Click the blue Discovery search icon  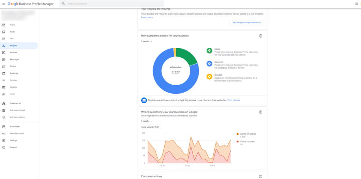tap(209, 64)
